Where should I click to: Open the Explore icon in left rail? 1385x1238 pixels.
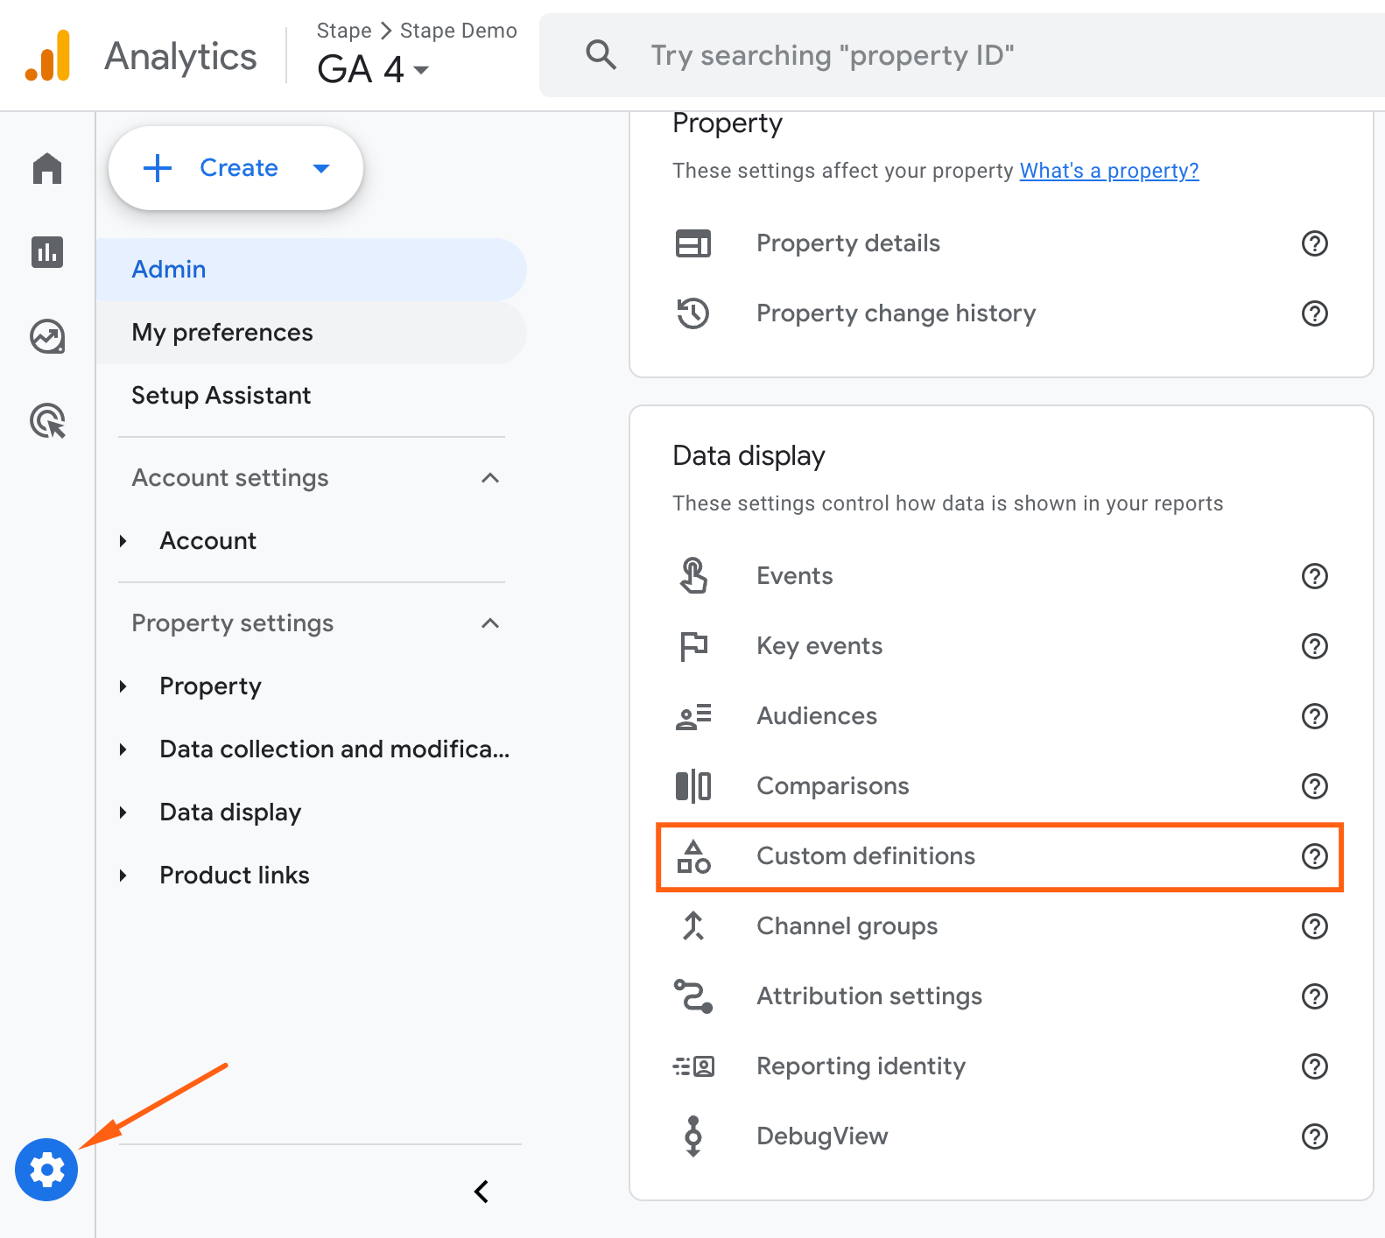47,336
